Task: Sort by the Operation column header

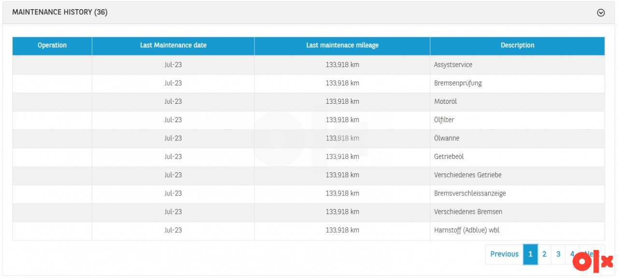Action: [x=52, y=45]
